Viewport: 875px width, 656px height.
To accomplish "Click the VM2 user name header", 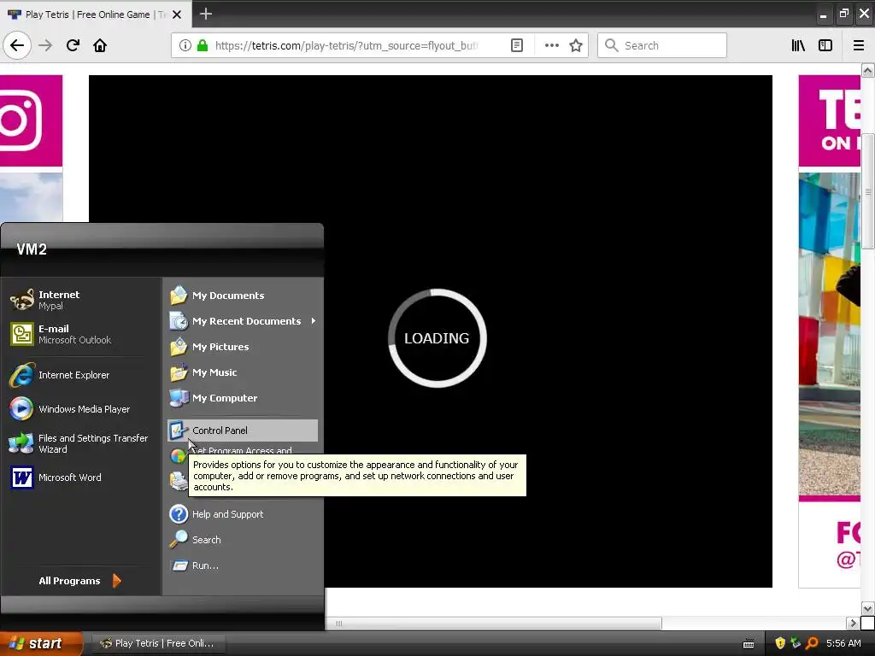I will pyautogui.click(x=32, y=249).
